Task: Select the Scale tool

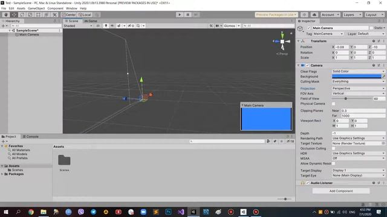Action: (30, 14)
